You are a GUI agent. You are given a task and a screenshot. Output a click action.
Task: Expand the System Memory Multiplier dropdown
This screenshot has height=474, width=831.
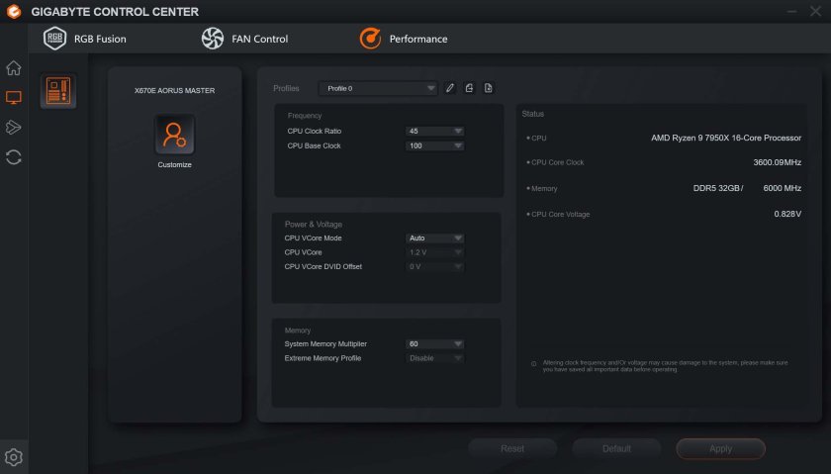[434, 344]
